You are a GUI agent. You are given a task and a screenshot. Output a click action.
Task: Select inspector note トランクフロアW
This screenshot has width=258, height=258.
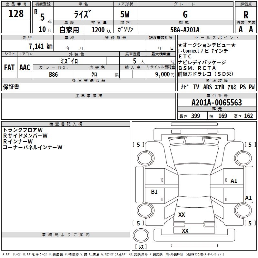pos(23,130)
